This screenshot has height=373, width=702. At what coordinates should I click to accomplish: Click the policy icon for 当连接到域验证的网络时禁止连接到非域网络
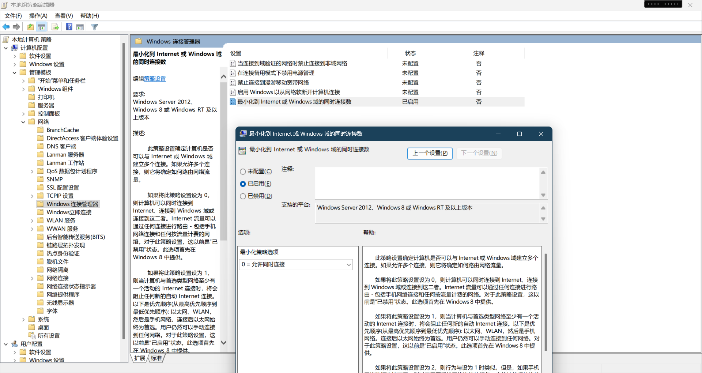233,64
